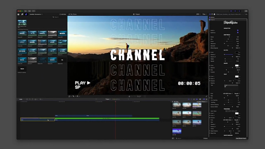Click the Noise slider handle

point(229,37)
